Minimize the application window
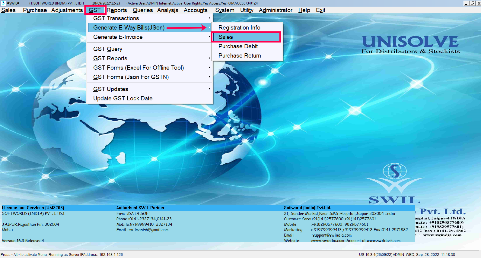Image resolution: width=481 pixels, height=258 pixels. pyautogui.click(x=466, y=3)
